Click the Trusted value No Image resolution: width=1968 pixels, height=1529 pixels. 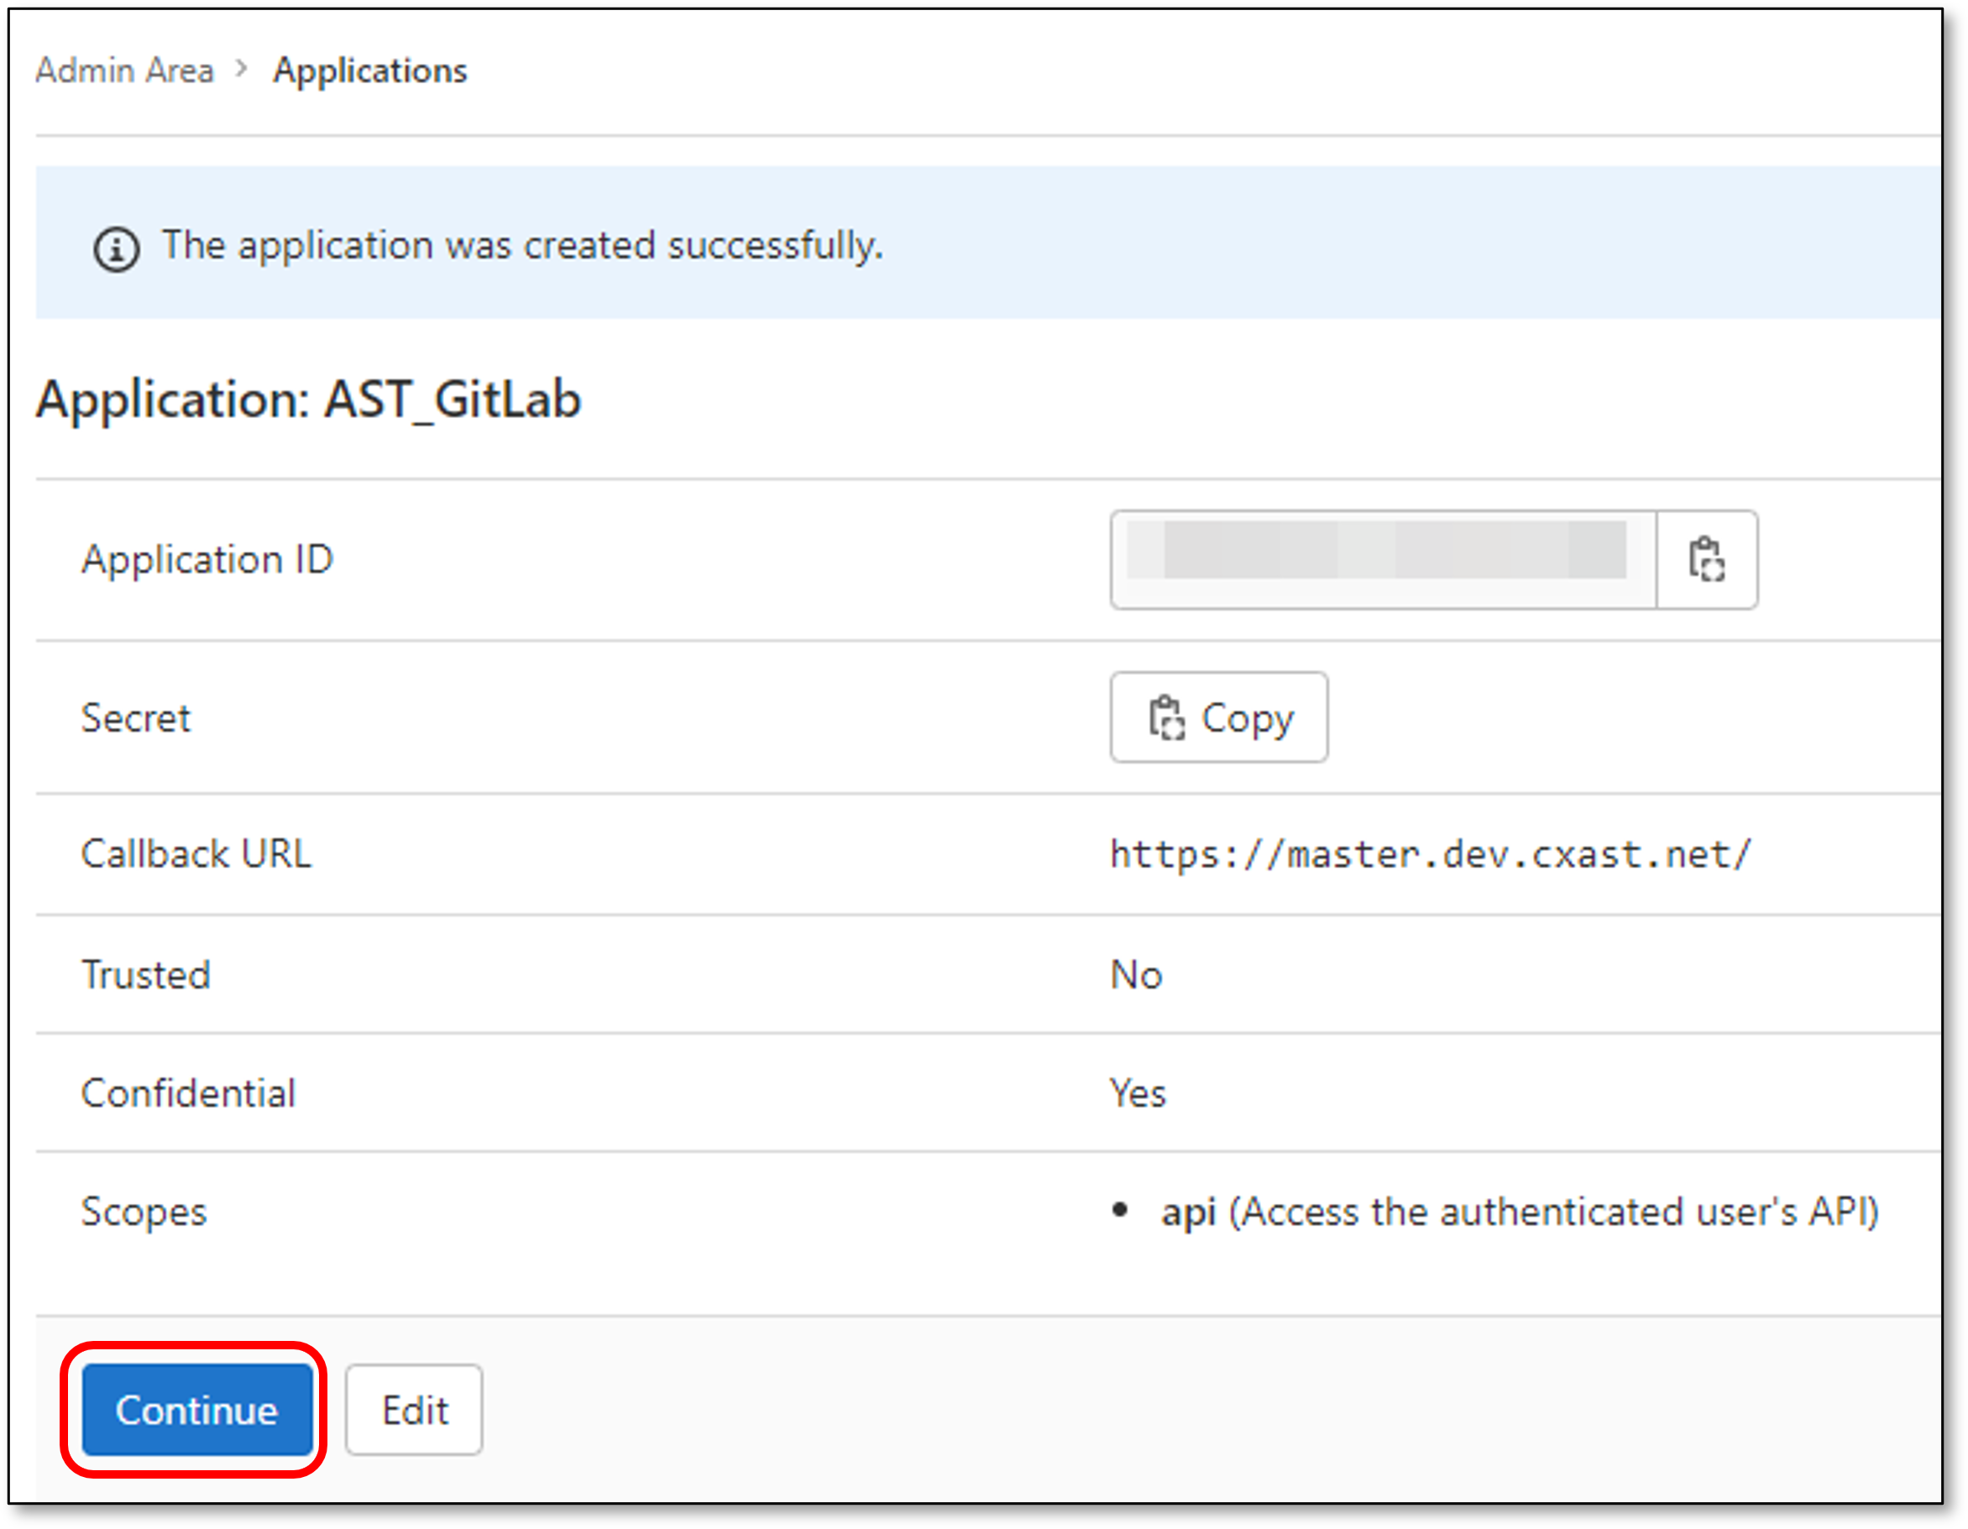[x=1136, y=975]
